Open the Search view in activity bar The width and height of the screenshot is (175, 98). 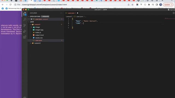click(25, 20)
